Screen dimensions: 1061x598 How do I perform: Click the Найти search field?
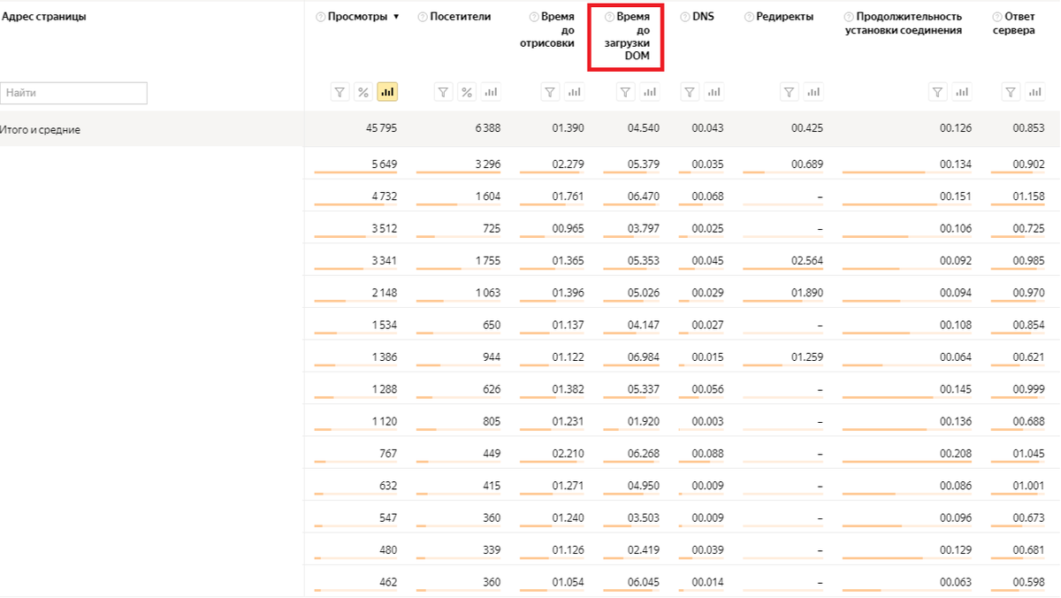(74, 93)
